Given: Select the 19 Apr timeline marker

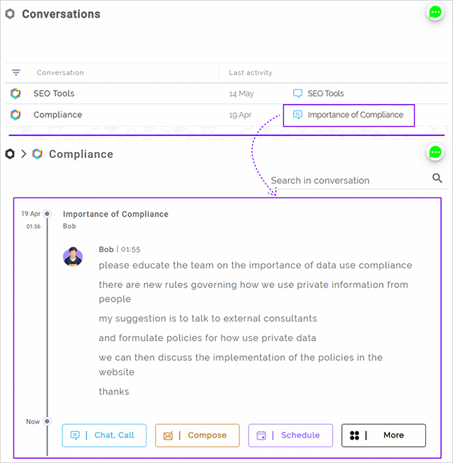Looking at the screenshot, I should [x=47, y=214].
